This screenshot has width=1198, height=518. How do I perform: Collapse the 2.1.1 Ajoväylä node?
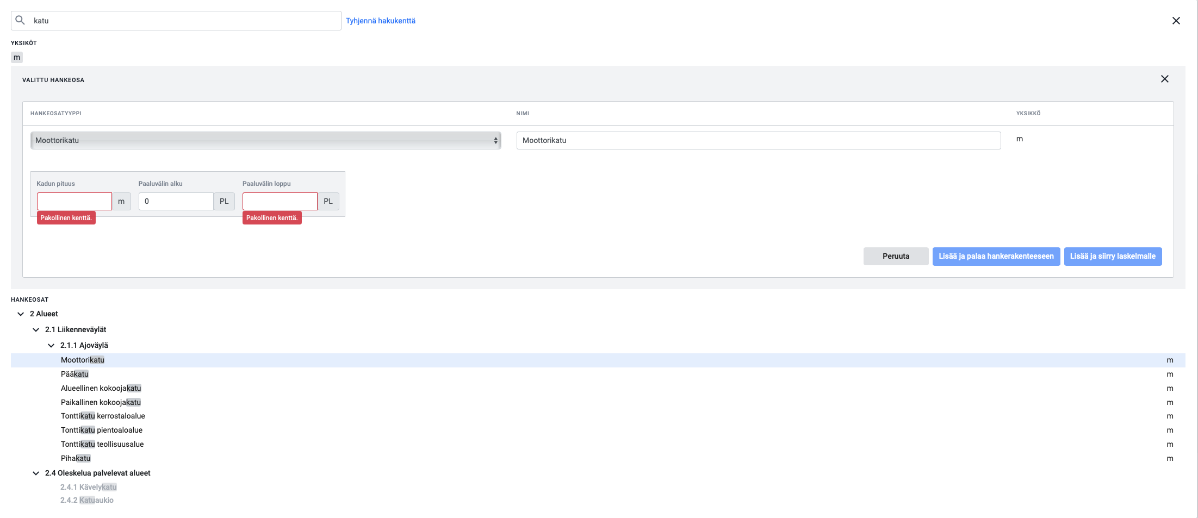(x=51, y=345)
